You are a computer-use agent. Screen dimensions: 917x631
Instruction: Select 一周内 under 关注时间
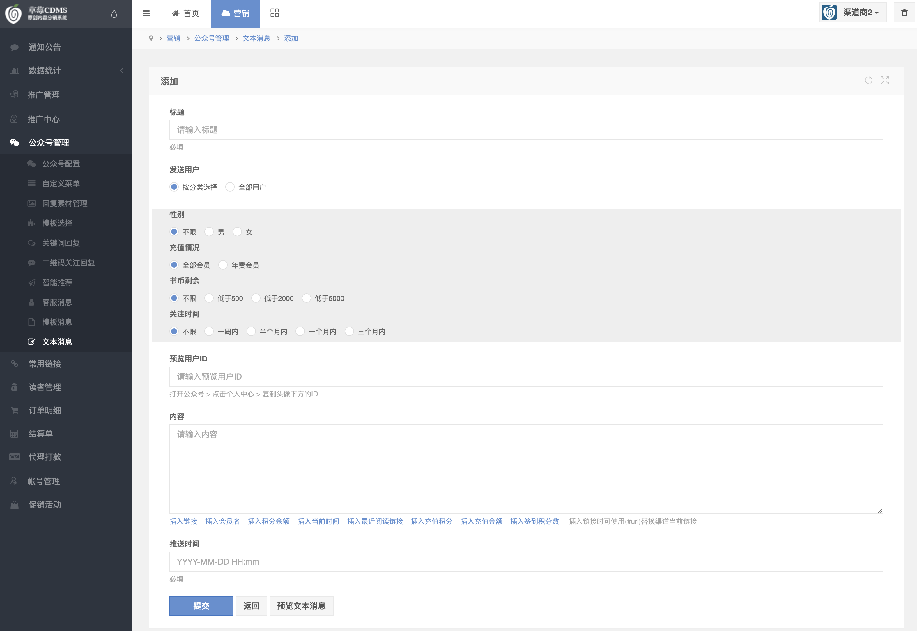click(209, 331)
